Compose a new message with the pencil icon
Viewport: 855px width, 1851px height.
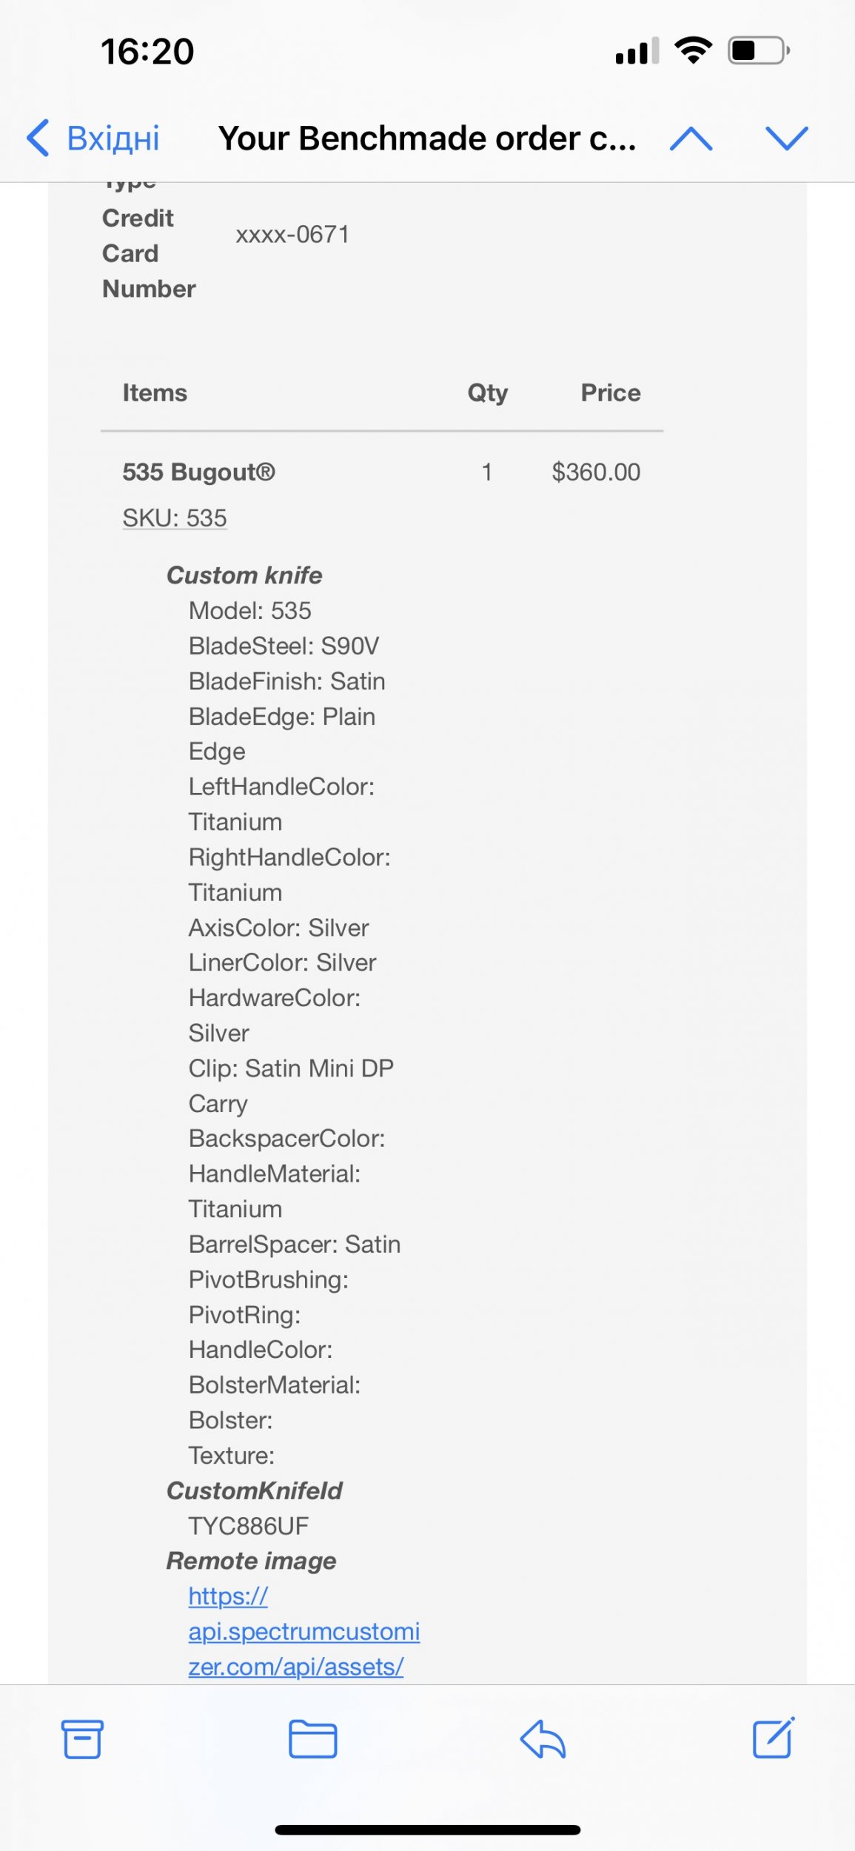click(x=774, y=1737)
